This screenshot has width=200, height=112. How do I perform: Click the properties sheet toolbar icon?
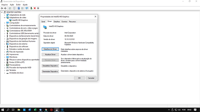[14, 8]
